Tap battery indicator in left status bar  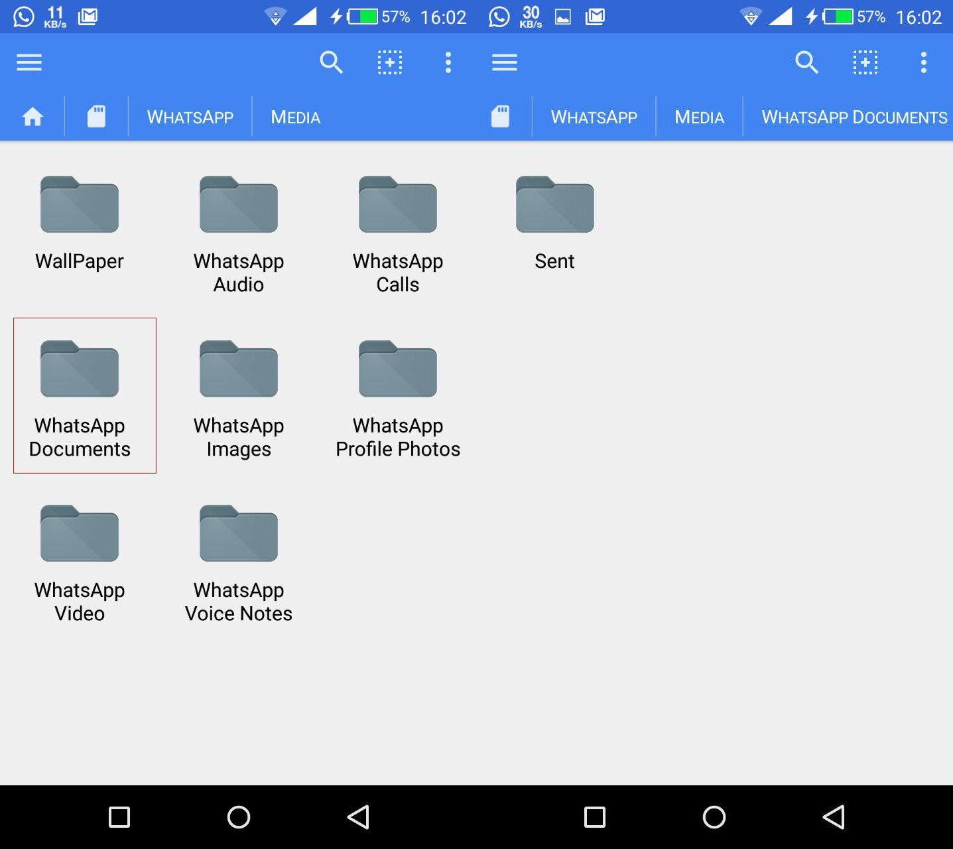(363, 17)
